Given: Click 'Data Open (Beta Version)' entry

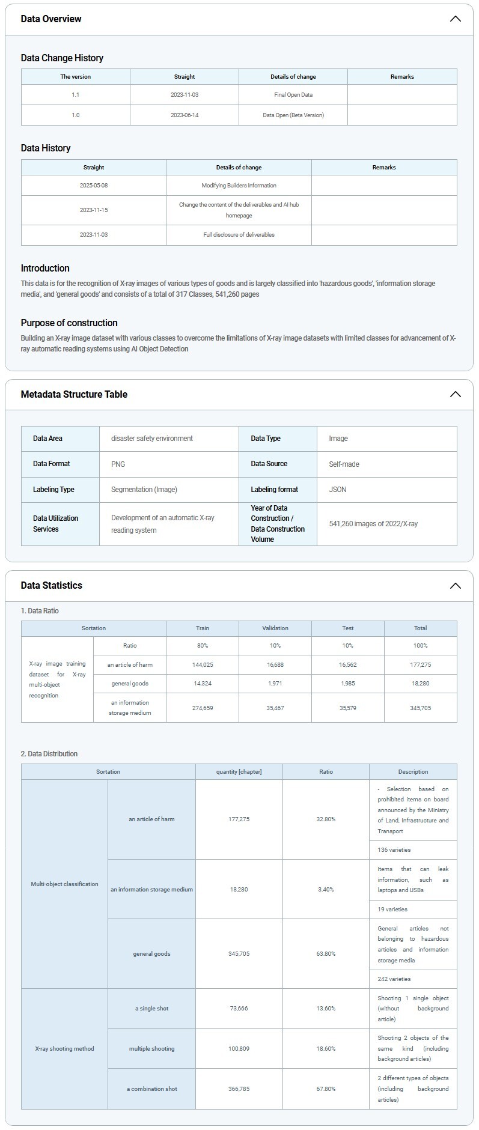Looking at the screenshot, I should point(293,115).
